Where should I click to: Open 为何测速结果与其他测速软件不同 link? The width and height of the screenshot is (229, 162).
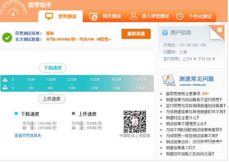click(196, 112)
